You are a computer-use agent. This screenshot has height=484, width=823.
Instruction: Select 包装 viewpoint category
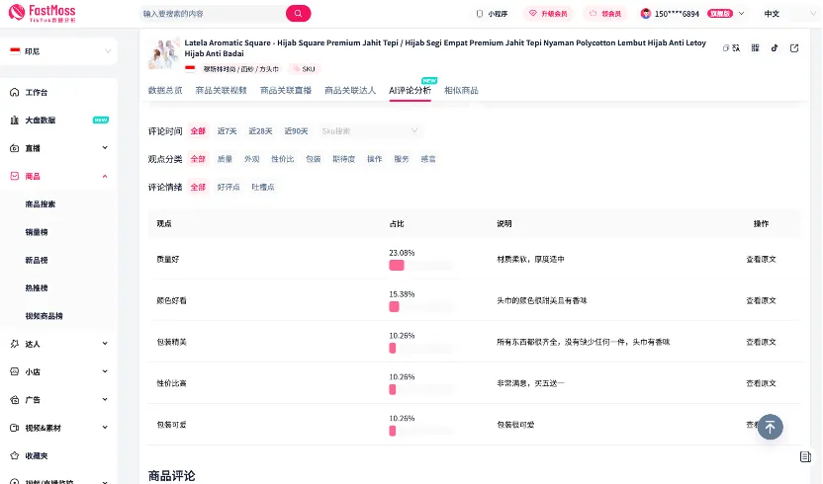(314, 159)
